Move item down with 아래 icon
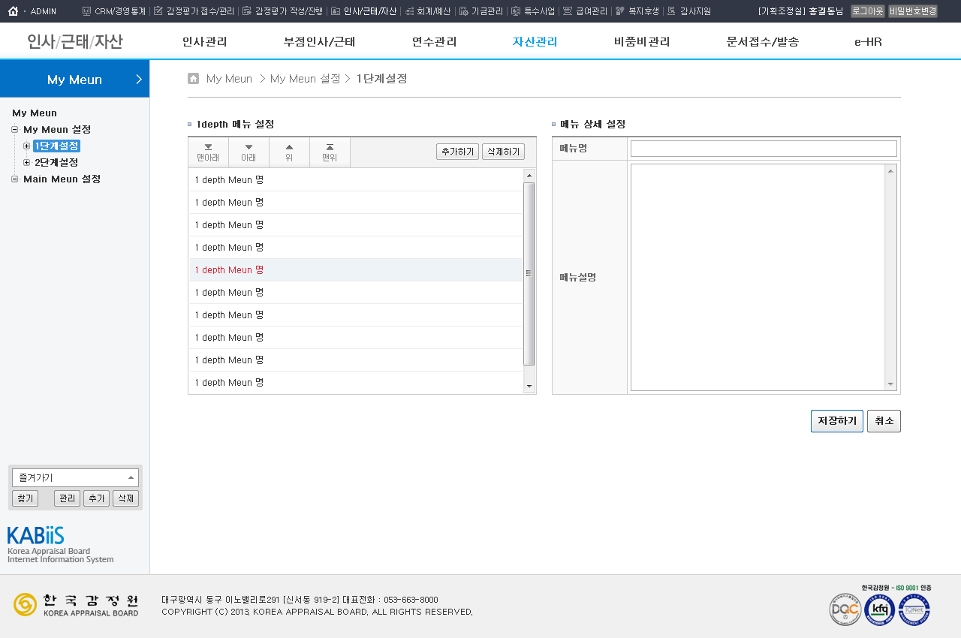 click(249, 152)
